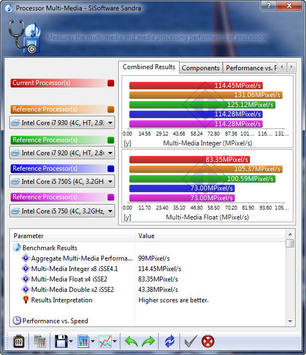Image resolution: width=306 pixels, height=355 pixels.
Task: Close the Processor Multi-Media window
Action: [x=289, y=5]
